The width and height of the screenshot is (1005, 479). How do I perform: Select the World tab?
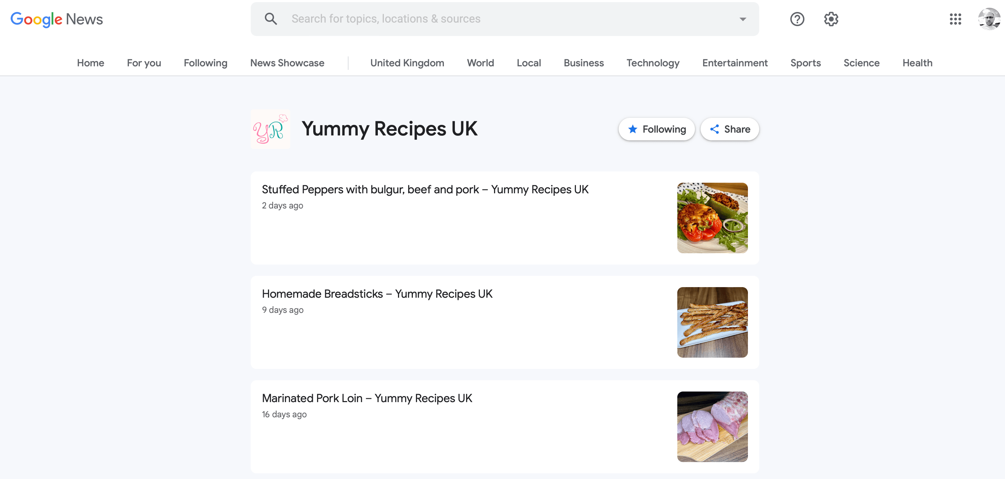click(x=480, y=63)
